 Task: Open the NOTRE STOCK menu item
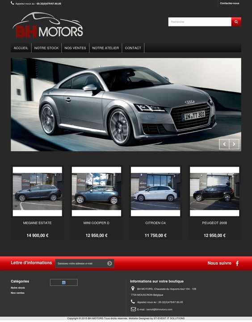(x=46, y=48)
